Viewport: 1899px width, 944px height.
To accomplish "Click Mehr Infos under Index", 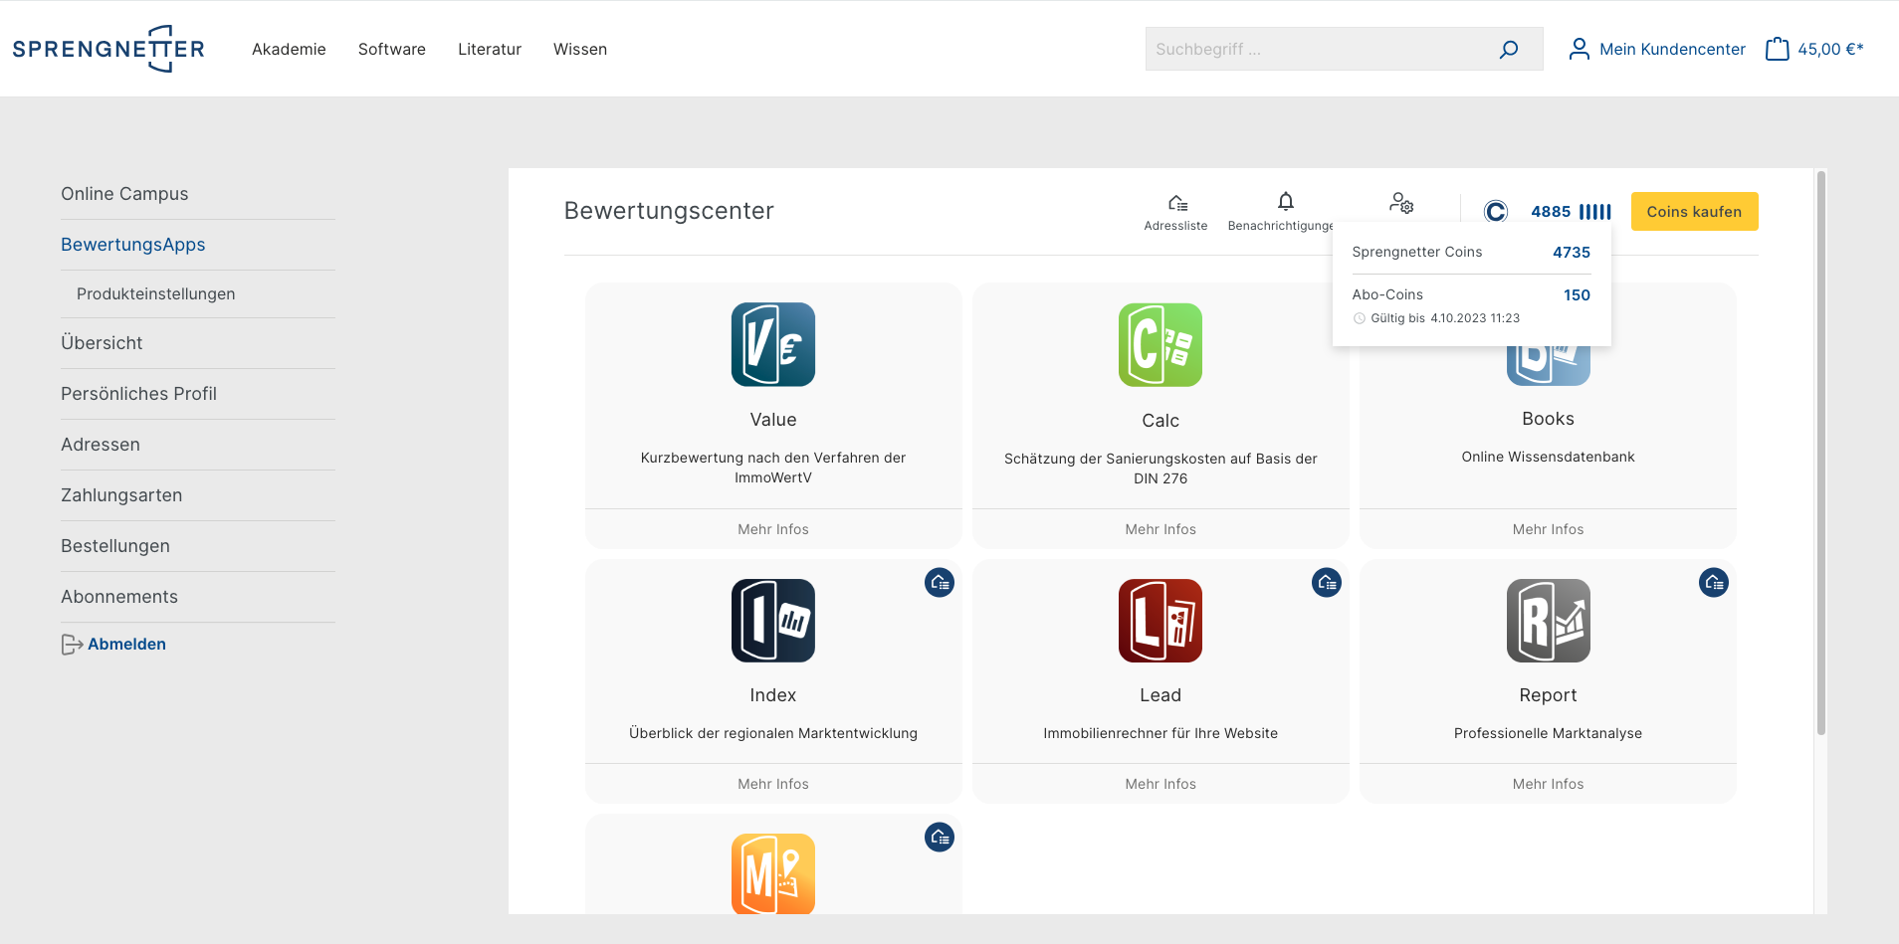I will 773,784.
